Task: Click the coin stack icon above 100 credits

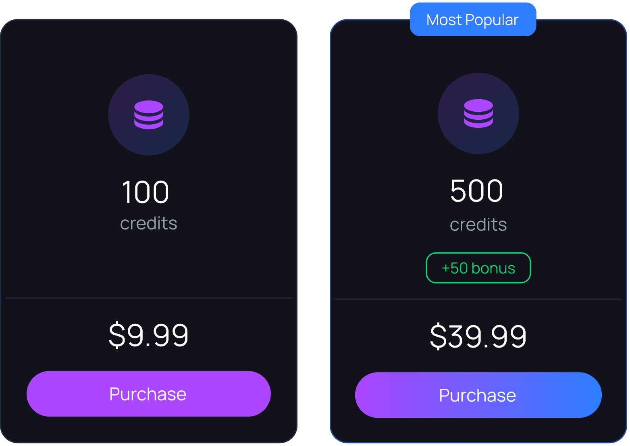Action: [149, 115]
